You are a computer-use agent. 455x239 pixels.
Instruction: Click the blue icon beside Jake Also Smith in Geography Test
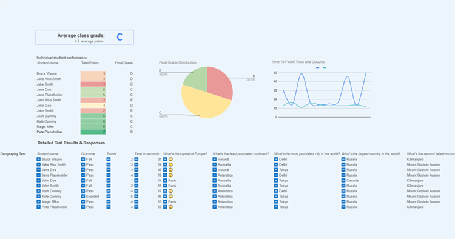[x=39, y=164]
